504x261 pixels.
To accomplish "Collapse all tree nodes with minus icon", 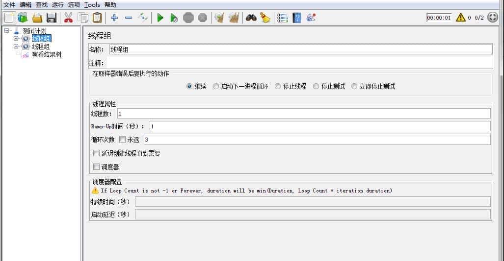I will (129, 18).
